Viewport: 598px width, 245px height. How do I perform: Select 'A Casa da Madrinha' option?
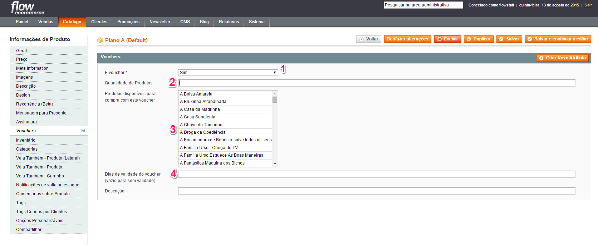[225, 109]
